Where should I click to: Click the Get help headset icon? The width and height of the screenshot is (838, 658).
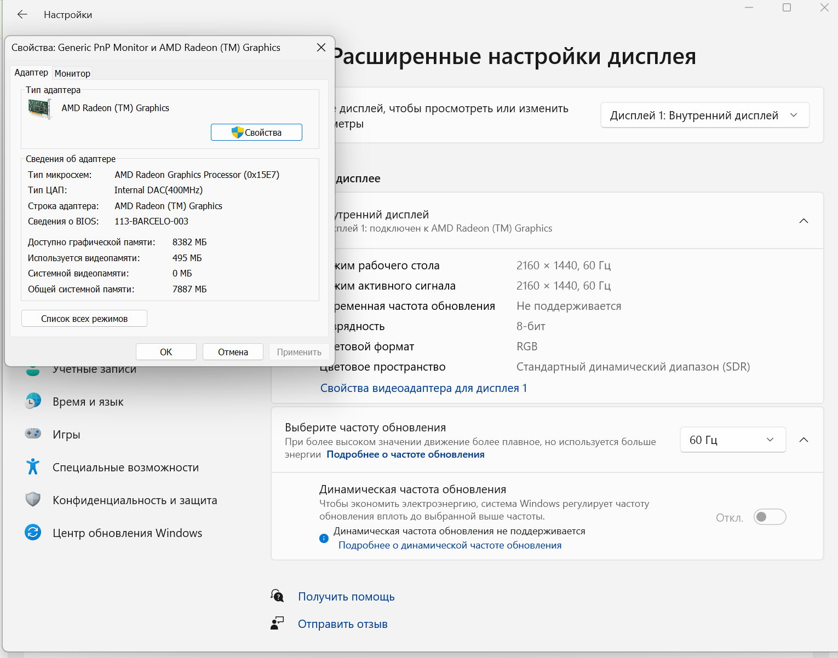pyautogui.click(x=278, y=596)
